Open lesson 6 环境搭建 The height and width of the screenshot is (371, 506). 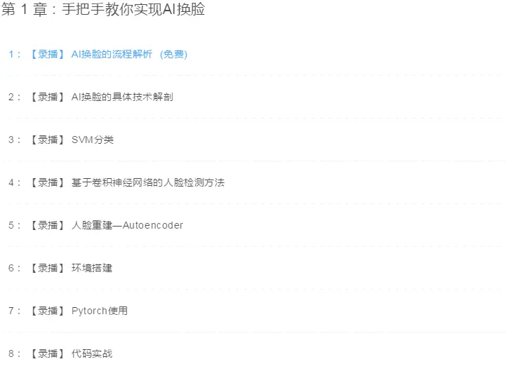point(92,268)
